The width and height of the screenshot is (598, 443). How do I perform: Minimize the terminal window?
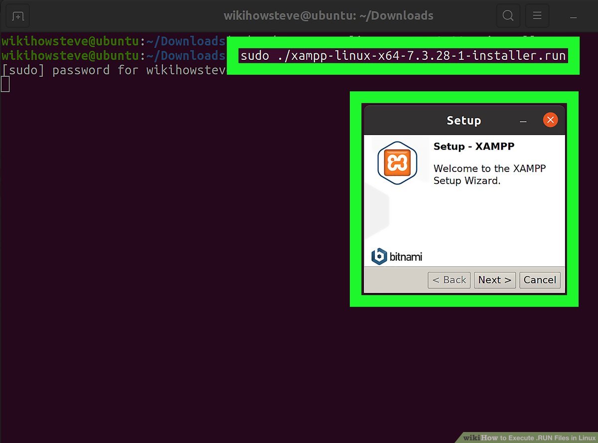click(574, 17)
